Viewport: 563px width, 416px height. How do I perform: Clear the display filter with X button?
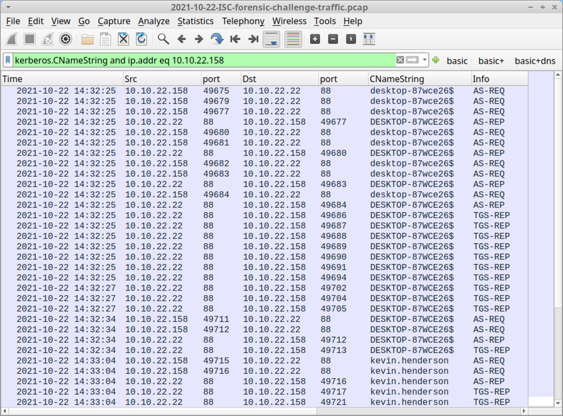400,60
